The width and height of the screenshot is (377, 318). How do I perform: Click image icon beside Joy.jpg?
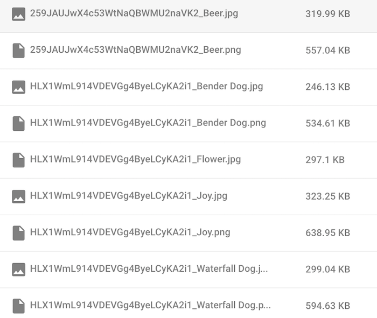pos(18,196)
